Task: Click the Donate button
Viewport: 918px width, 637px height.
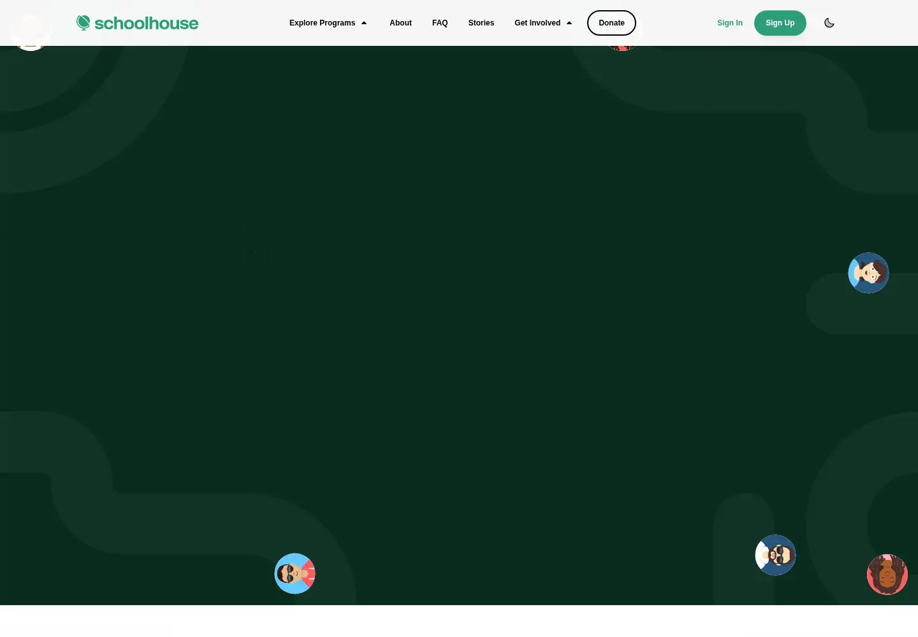Action: pyautogui.click(x=611, y=23)
